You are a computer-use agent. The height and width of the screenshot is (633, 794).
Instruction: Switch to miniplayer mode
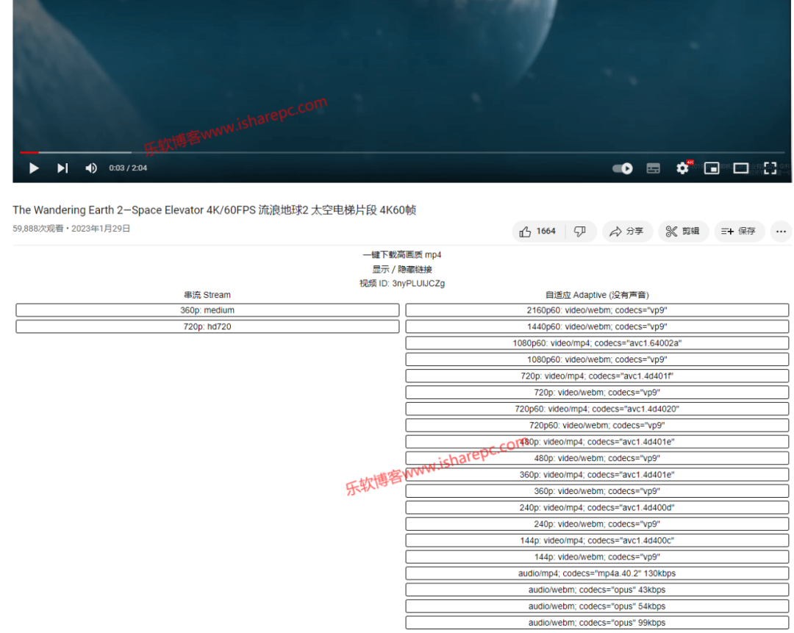[712, 168]
